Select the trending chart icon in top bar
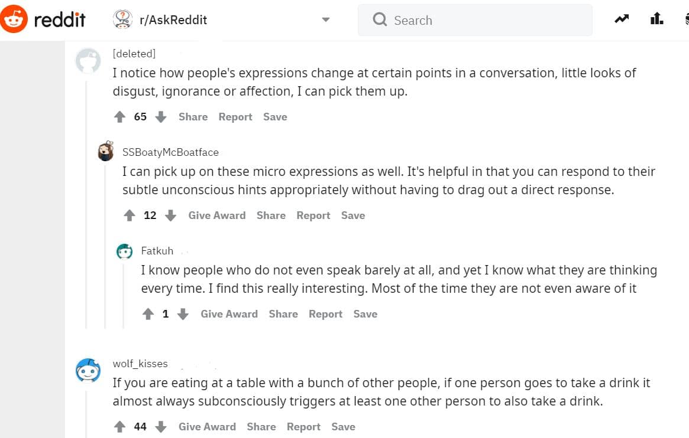Image resolution: width=689 pixels, height=438 pixels. click(x=621, y=18)
